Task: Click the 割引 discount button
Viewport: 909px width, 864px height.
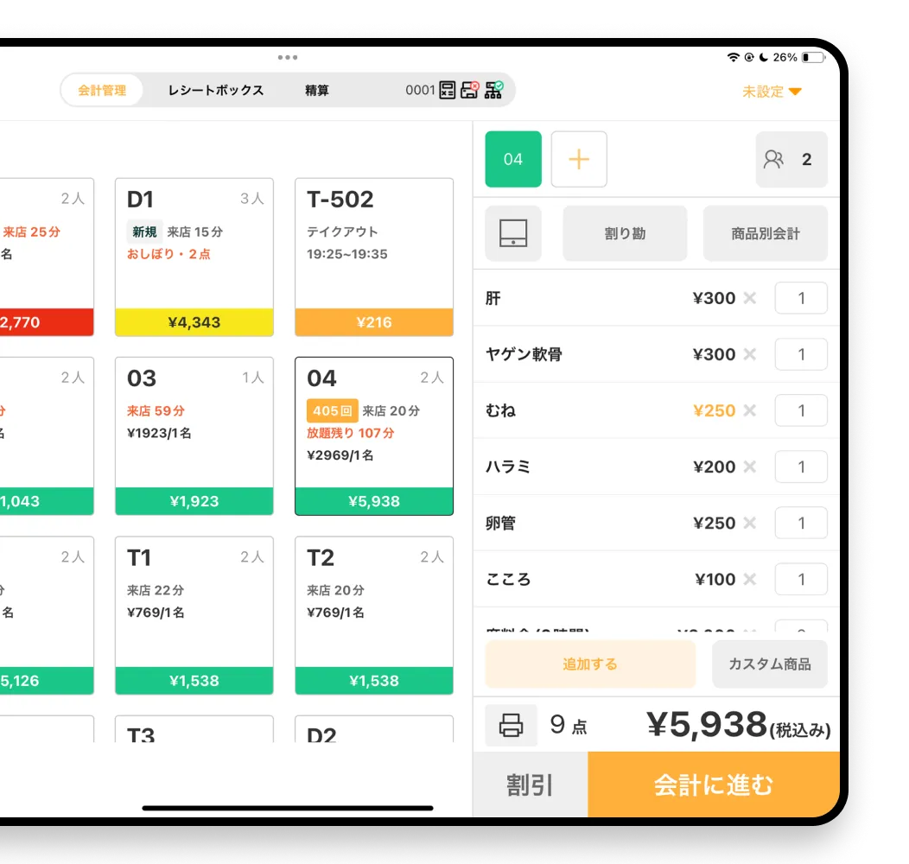Action: pos(530,785)
